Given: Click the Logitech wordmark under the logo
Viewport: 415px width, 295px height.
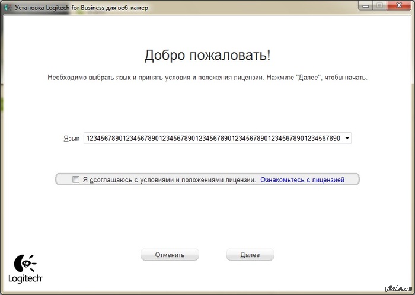Looking at the screenshot, I should 25,279.
